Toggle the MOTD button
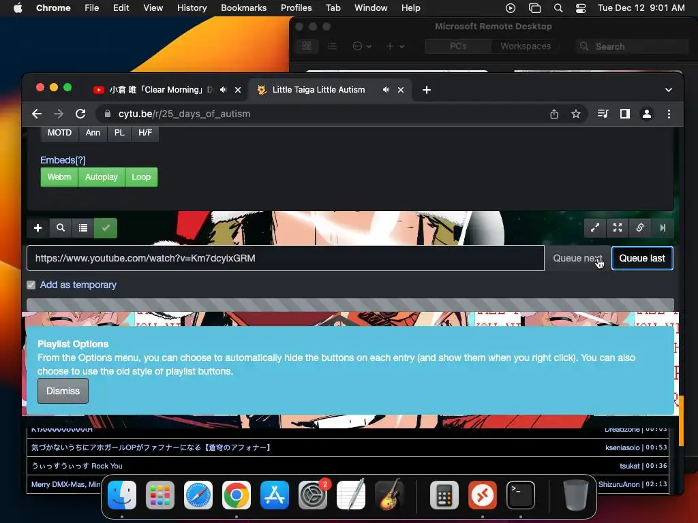The height and width of the screenshot is (523, 698). (60, 133)
